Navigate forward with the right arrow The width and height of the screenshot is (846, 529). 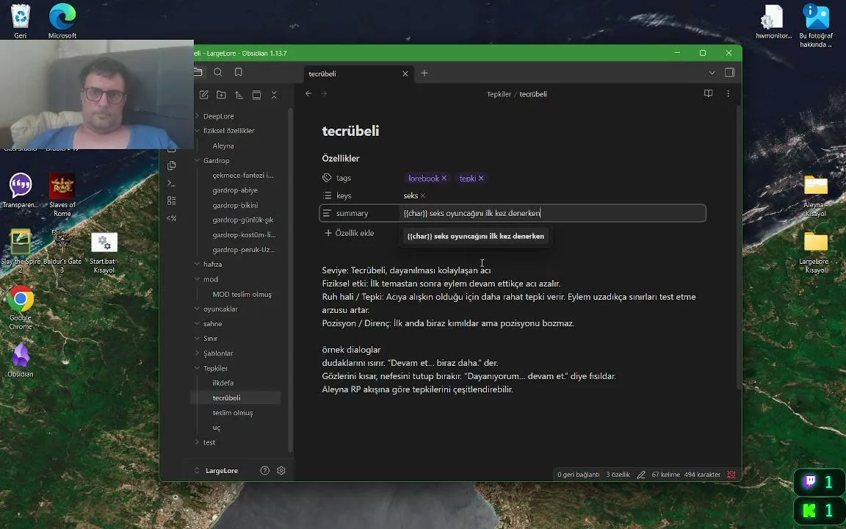pyautogui.click(x=325, y=94)
